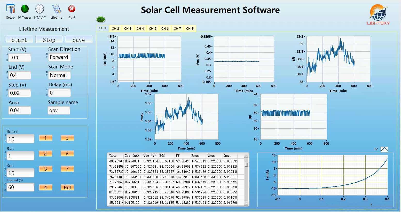Click the Hours value stepper arrows
The height and width of the screenshot is (212, 401).
coord(5,139)
